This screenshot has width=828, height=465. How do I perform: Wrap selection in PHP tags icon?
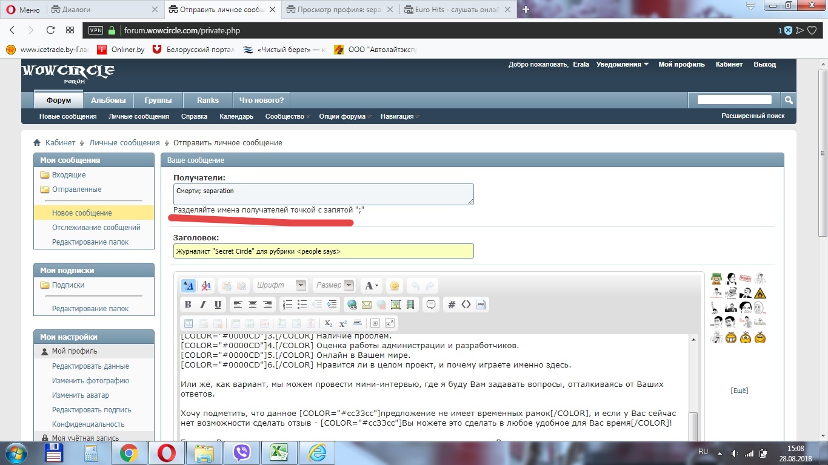[481, 305]
